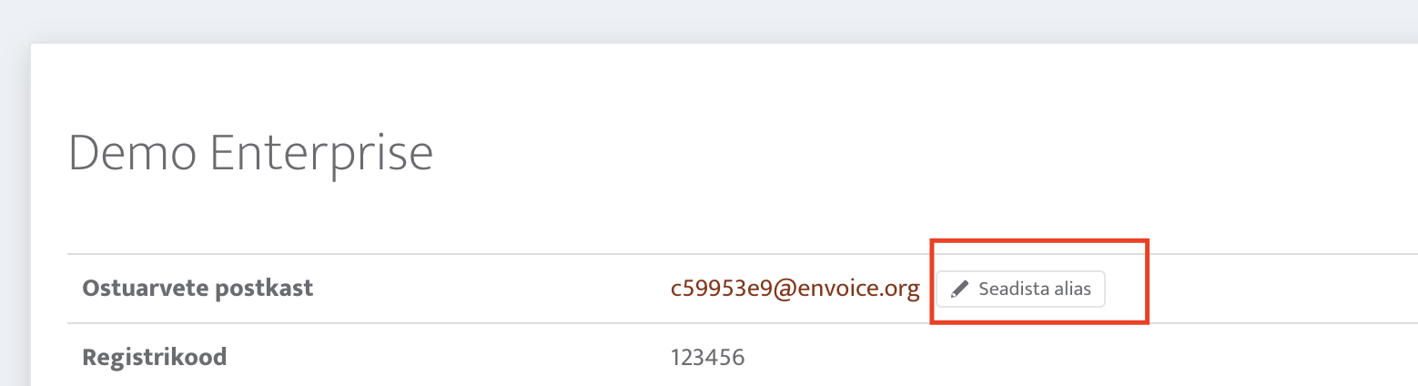The height and width of the screenshot is (386, 1418).
Task: Click the gray pencil glyph in the alias button
Action: point(959,289)
